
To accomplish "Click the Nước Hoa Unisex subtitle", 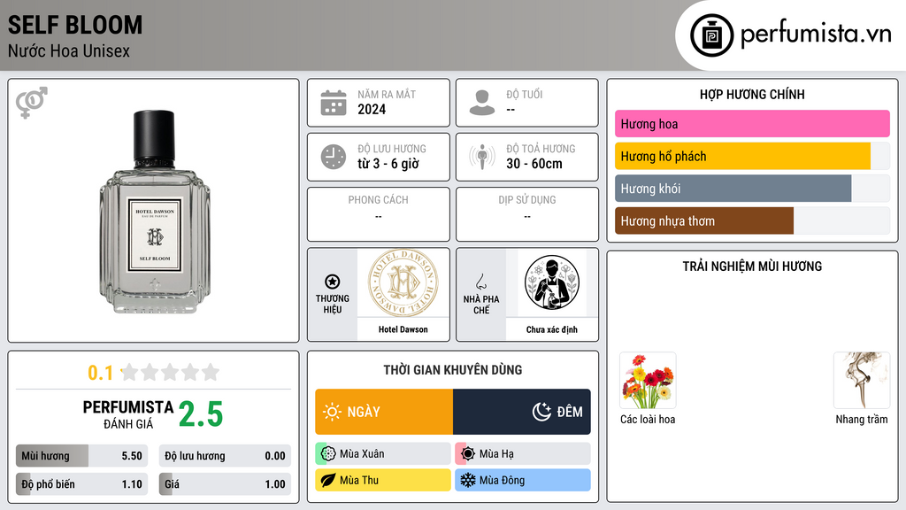I will click(69, 50).
